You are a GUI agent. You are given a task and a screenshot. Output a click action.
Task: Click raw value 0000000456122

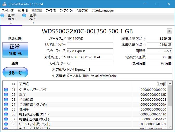click(153, 119)
